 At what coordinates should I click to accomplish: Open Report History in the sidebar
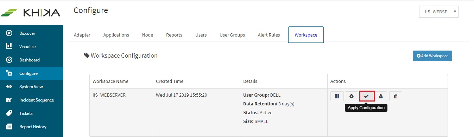[31, 127]
